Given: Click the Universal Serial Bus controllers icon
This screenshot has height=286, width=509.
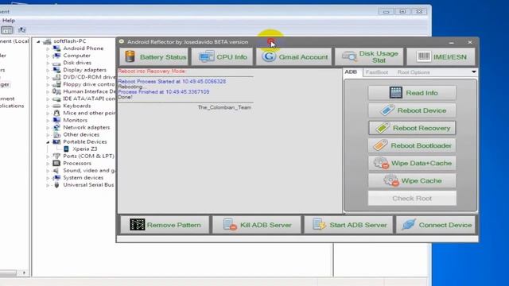Looking at the screenshot, I should point(56,185).
